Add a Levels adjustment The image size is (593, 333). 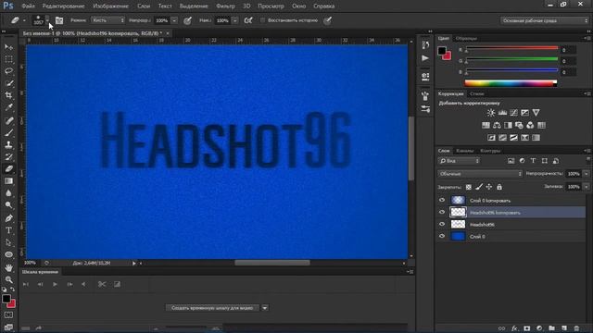click(x=502, y=113)
